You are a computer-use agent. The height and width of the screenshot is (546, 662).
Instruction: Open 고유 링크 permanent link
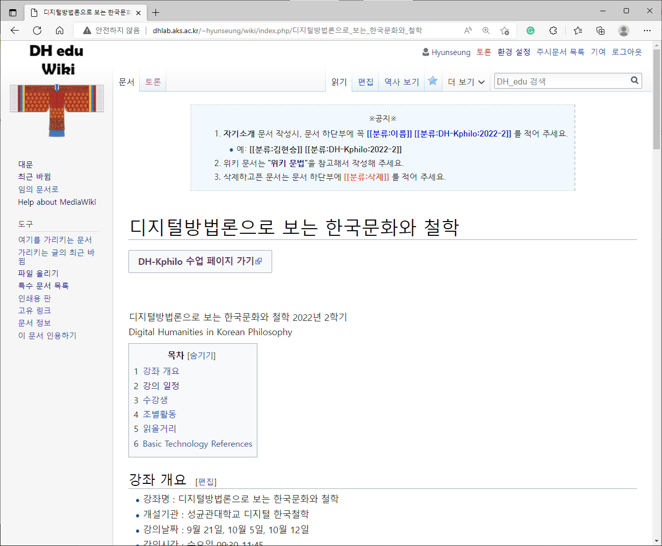35,311
